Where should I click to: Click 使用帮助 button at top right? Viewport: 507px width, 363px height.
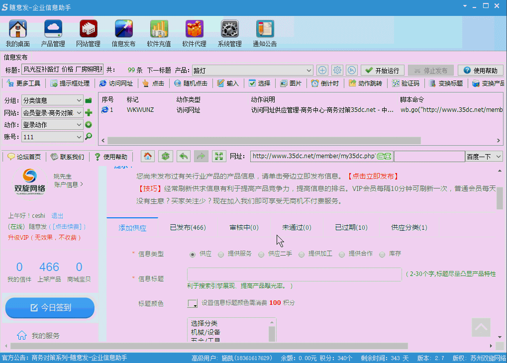(481, 70)
